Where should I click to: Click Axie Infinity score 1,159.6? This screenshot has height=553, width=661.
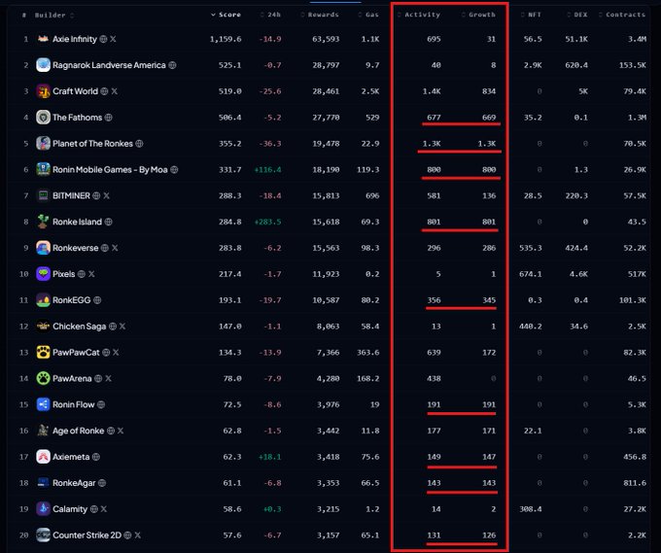(226, 39)
